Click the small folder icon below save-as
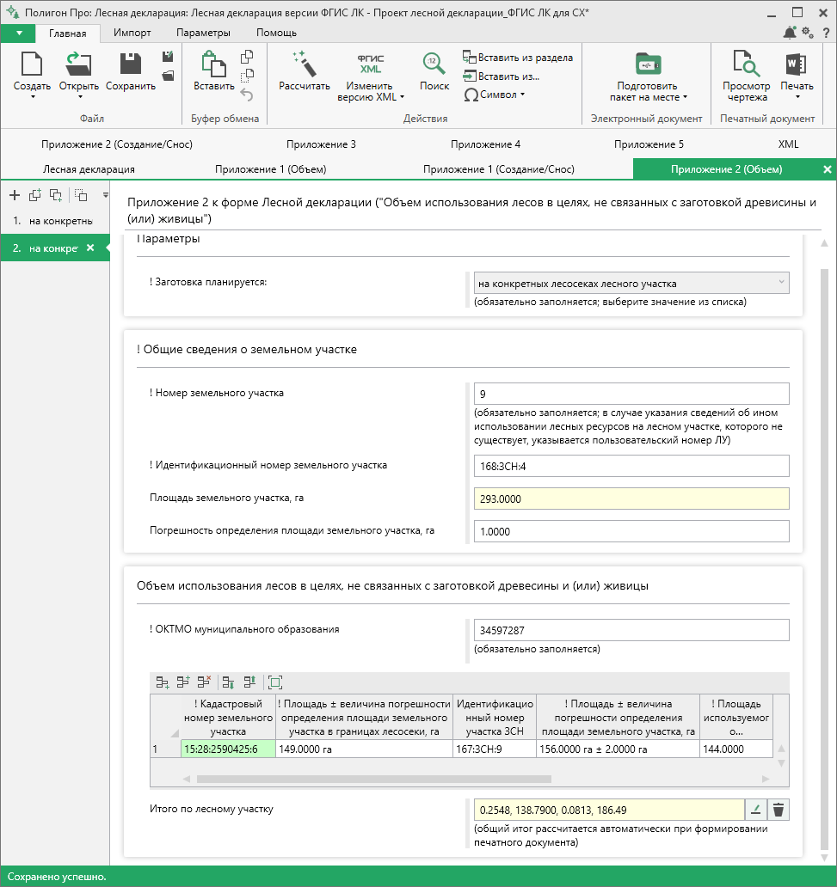The image size is (837, 887). 168,76
